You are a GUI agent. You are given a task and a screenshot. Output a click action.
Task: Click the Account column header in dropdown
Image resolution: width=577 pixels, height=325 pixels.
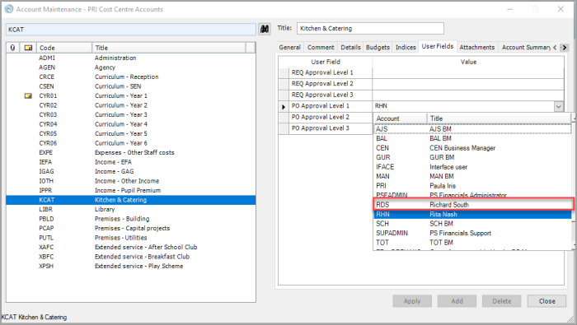401,118
